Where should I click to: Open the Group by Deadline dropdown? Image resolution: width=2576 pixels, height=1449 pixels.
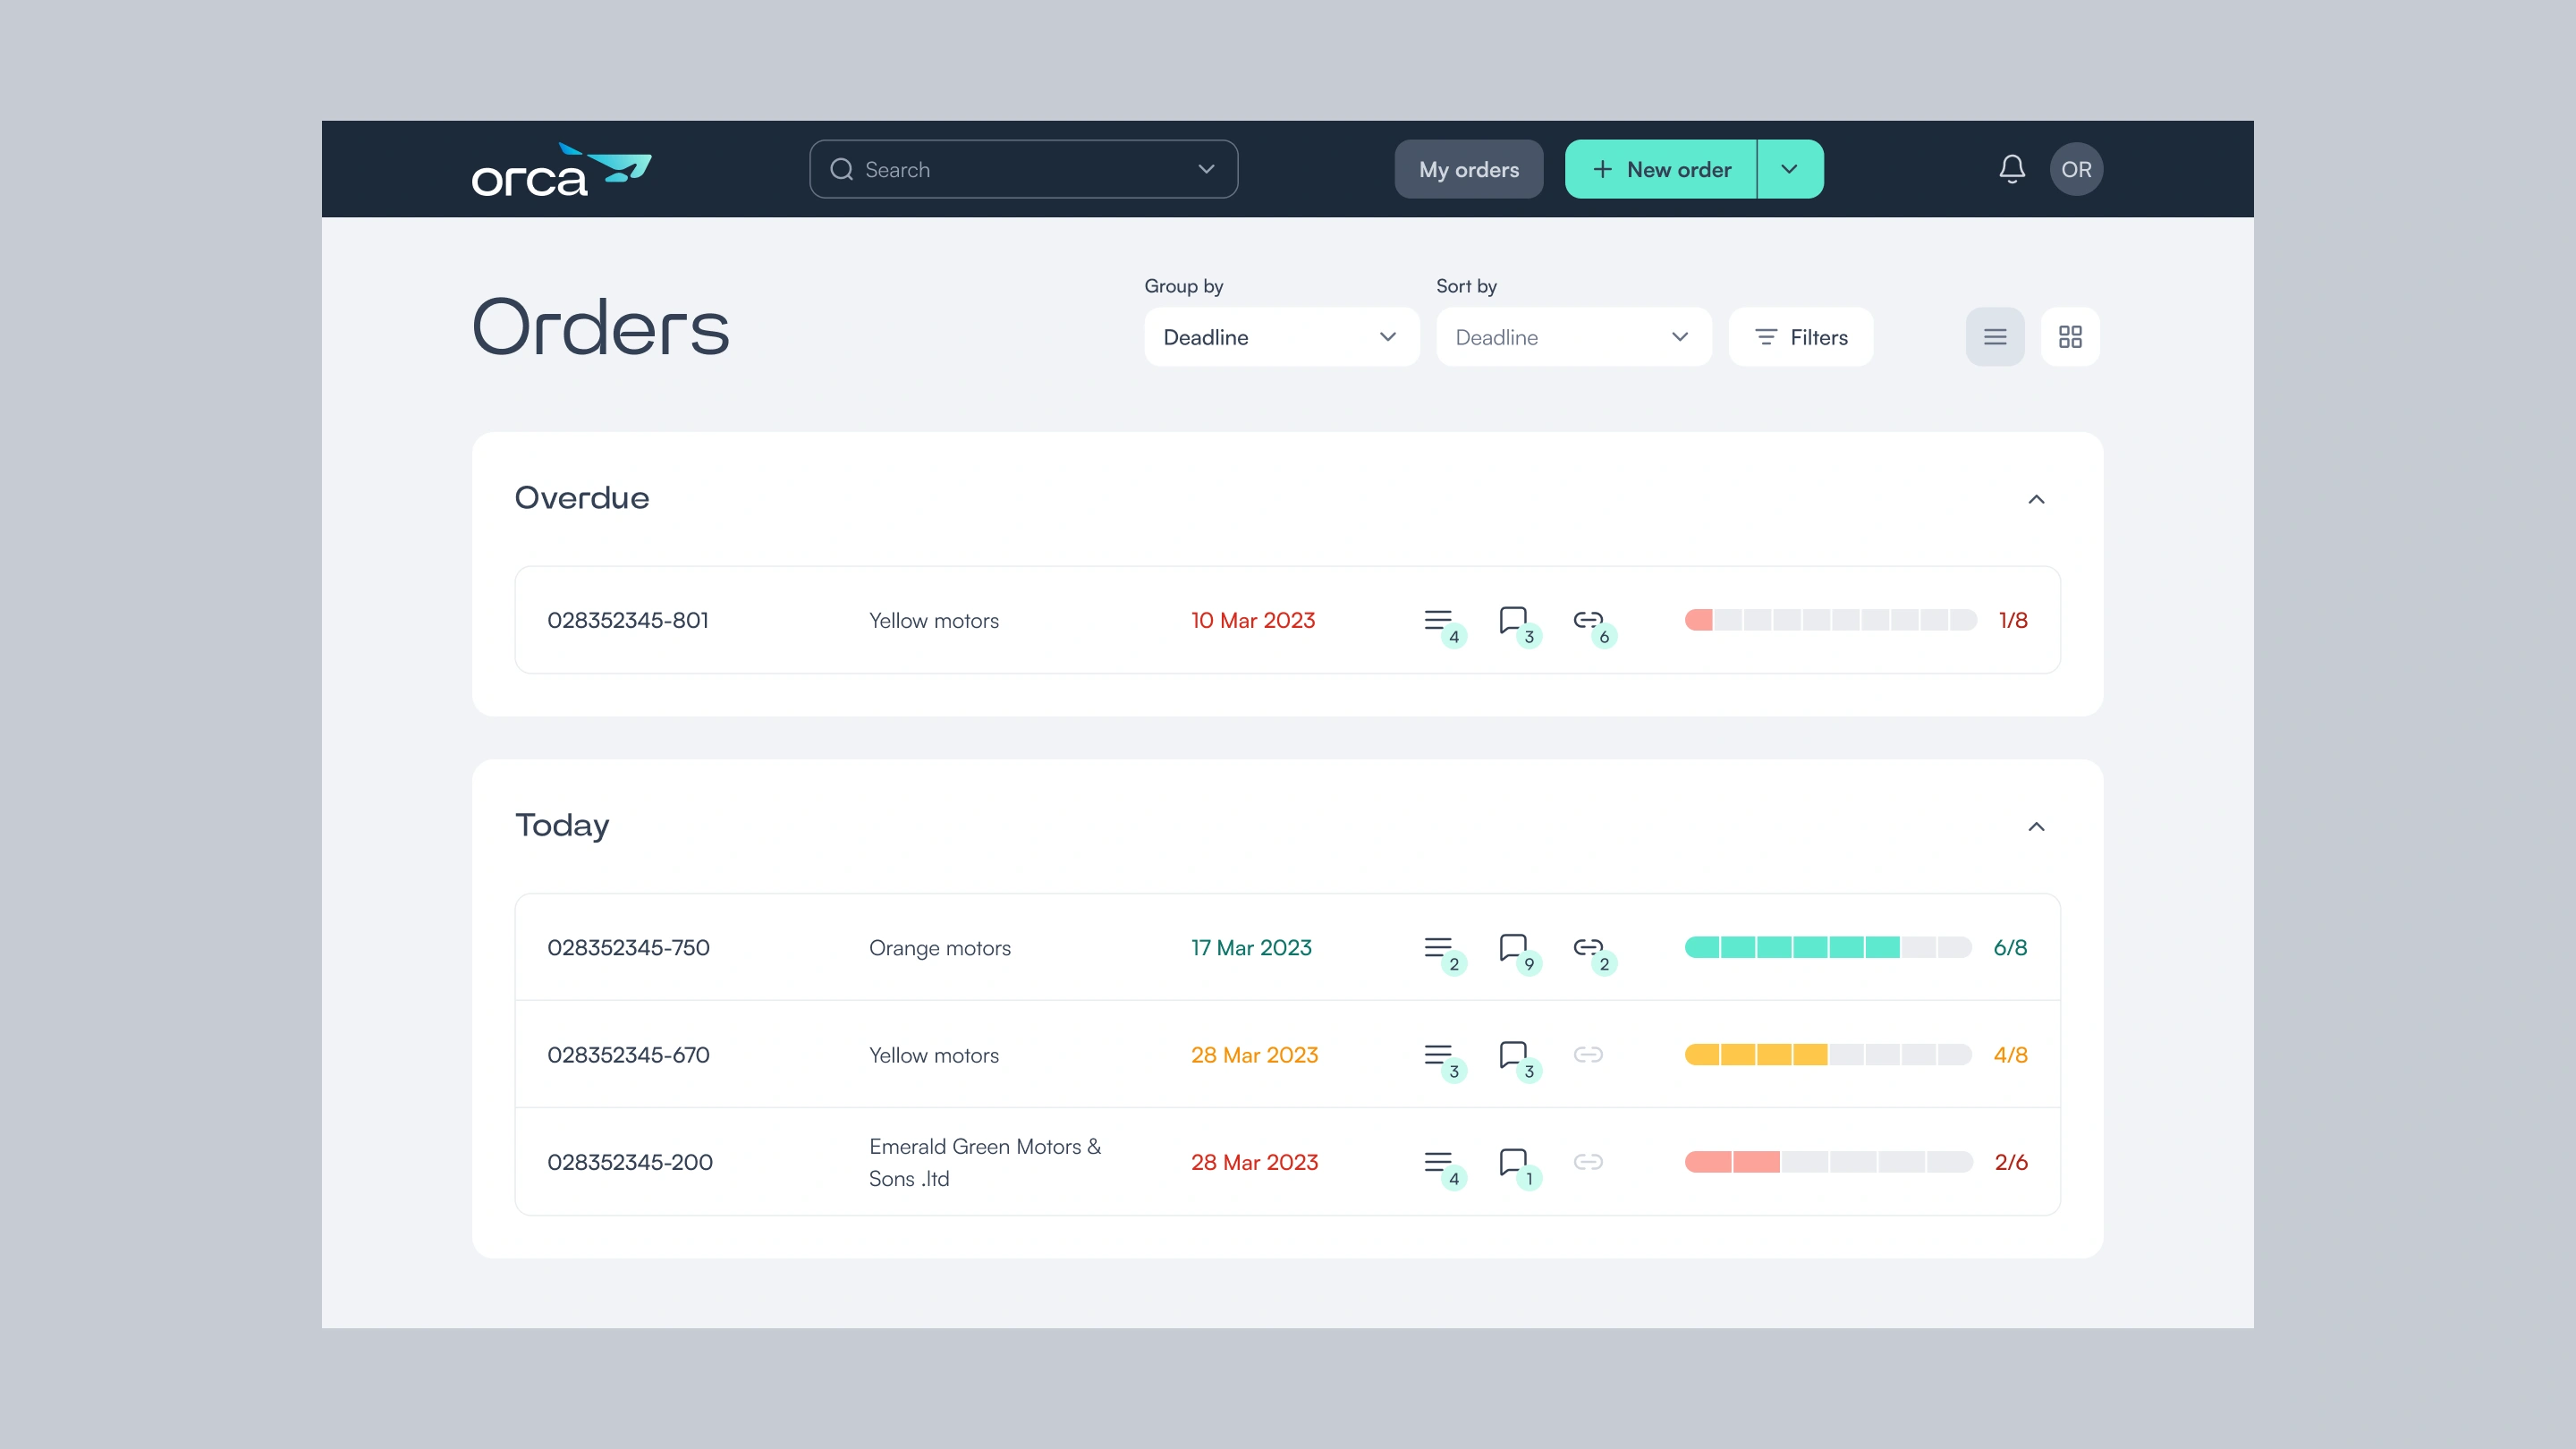click(x=1281, y=337)
